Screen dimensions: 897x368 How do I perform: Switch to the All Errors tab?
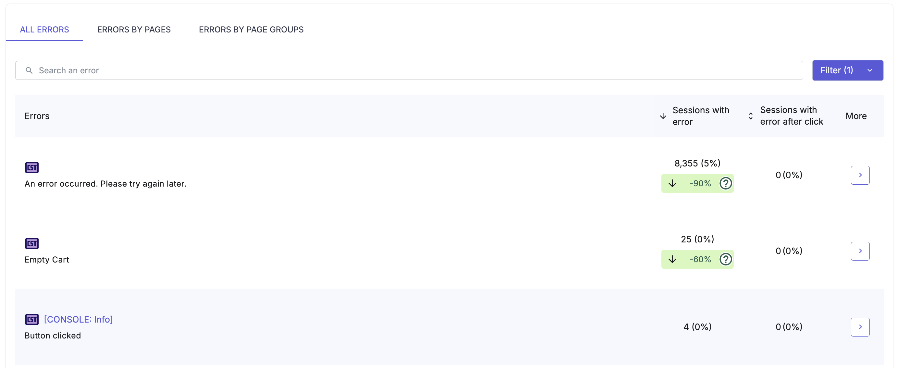(44, 30)
